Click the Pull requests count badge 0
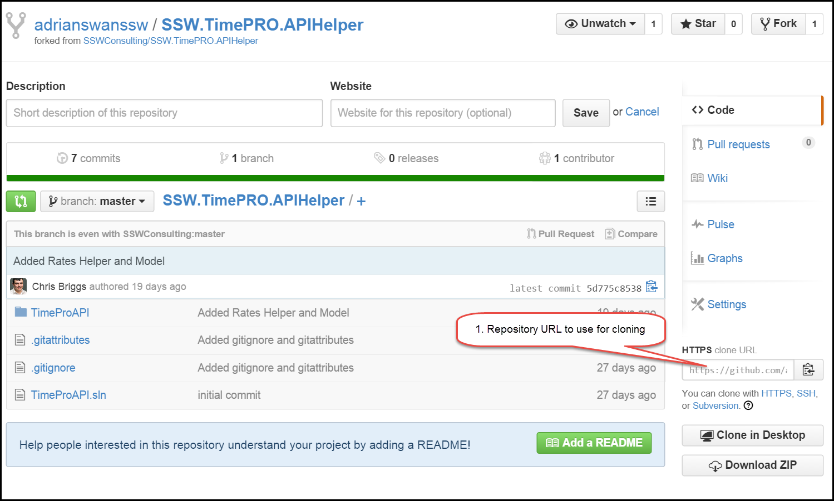Screen dimensions: 834x501 pyautogui.click(x=808, y=143)
